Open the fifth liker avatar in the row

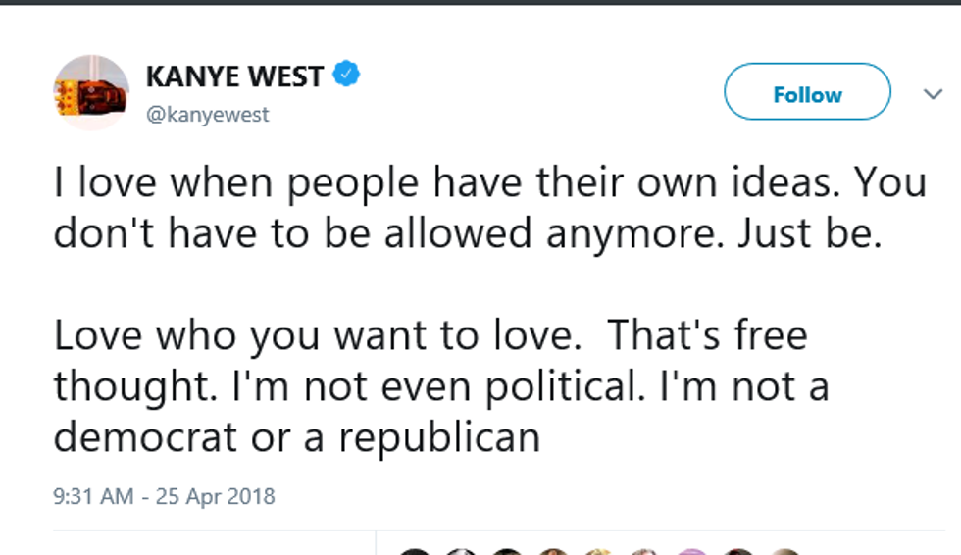(x=599, y=551)
